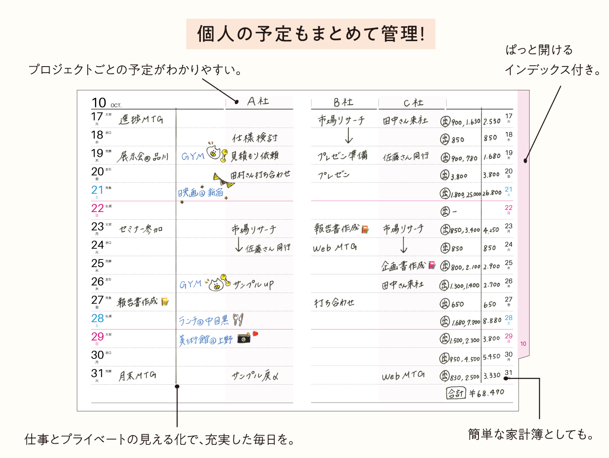Click the 26.800 daily total on the 21st

[492, 193]
